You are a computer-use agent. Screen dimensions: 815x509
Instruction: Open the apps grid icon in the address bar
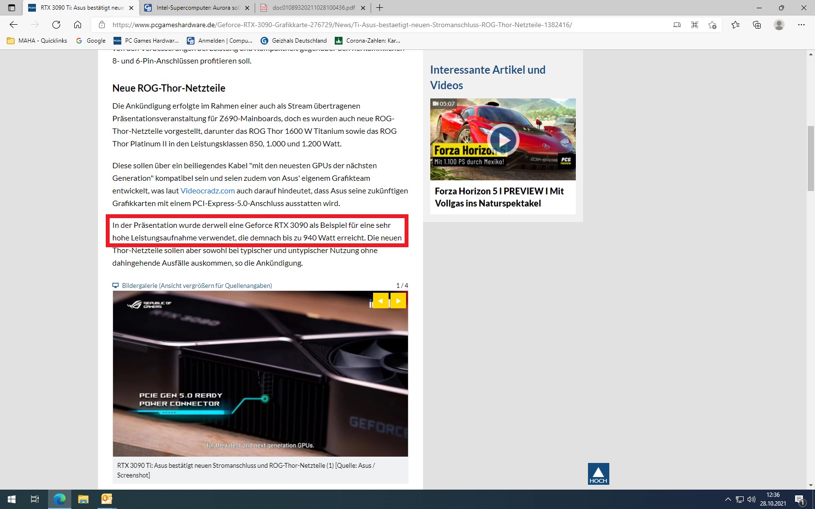pos(695,25)
